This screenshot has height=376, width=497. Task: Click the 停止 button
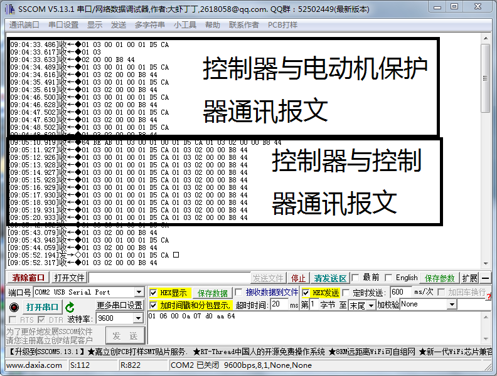pos(298,278)
